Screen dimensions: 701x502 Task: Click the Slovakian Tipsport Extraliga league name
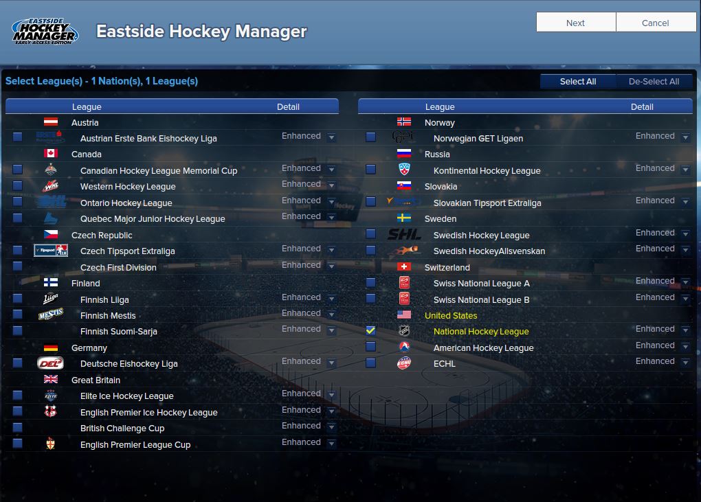pyautogui.click(x=487, y=203)
